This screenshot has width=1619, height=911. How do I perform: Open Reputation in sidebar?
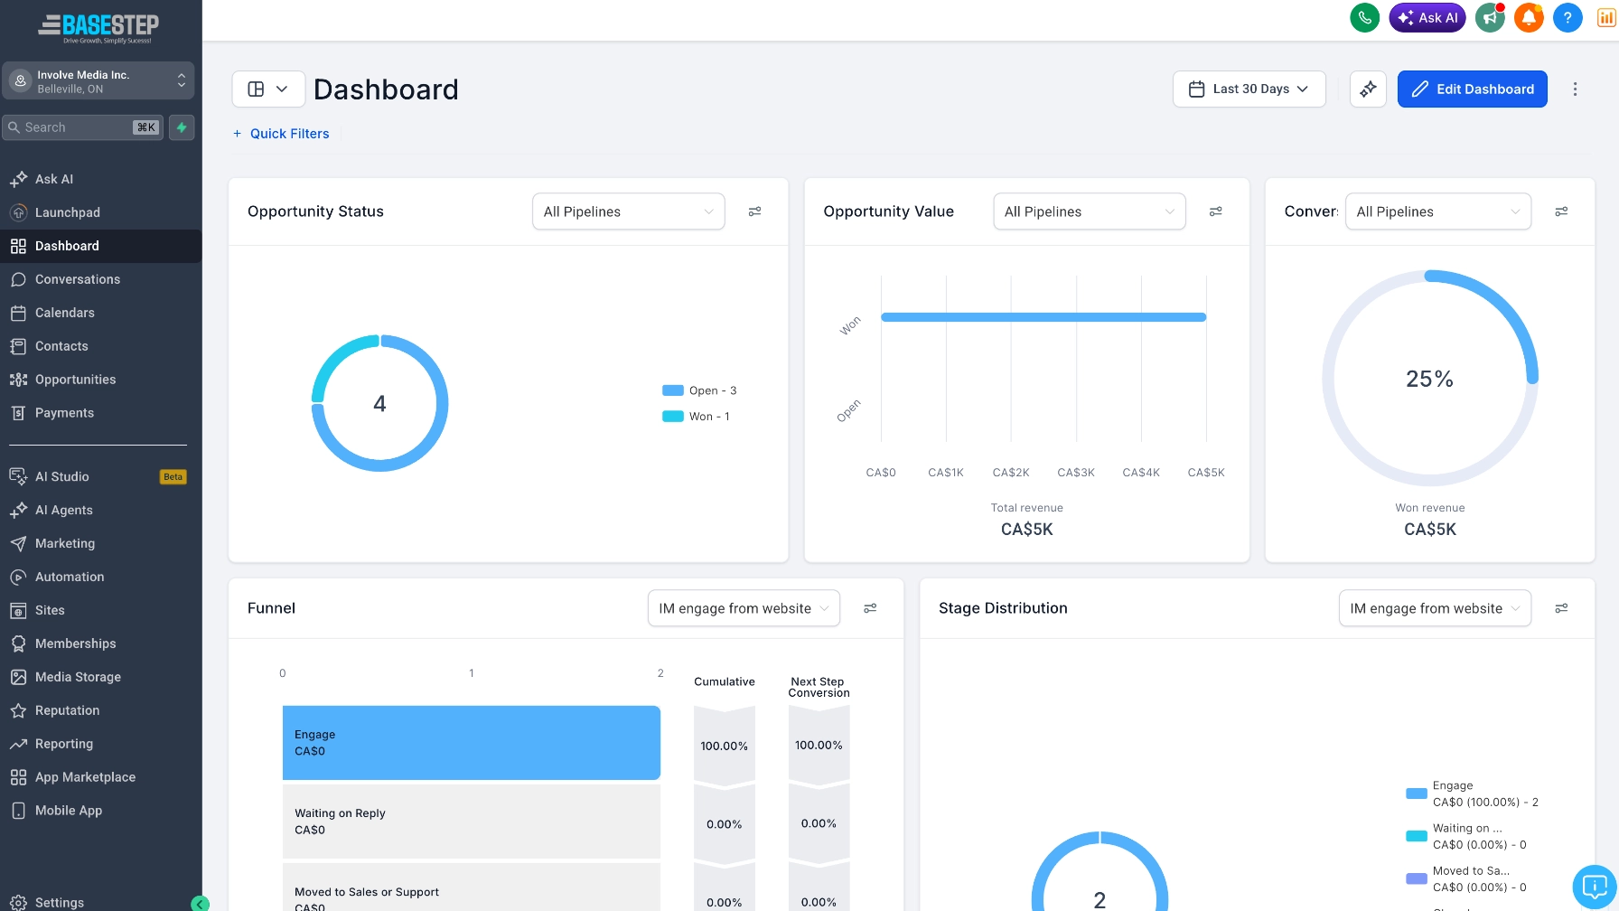(x=100, y=710)
